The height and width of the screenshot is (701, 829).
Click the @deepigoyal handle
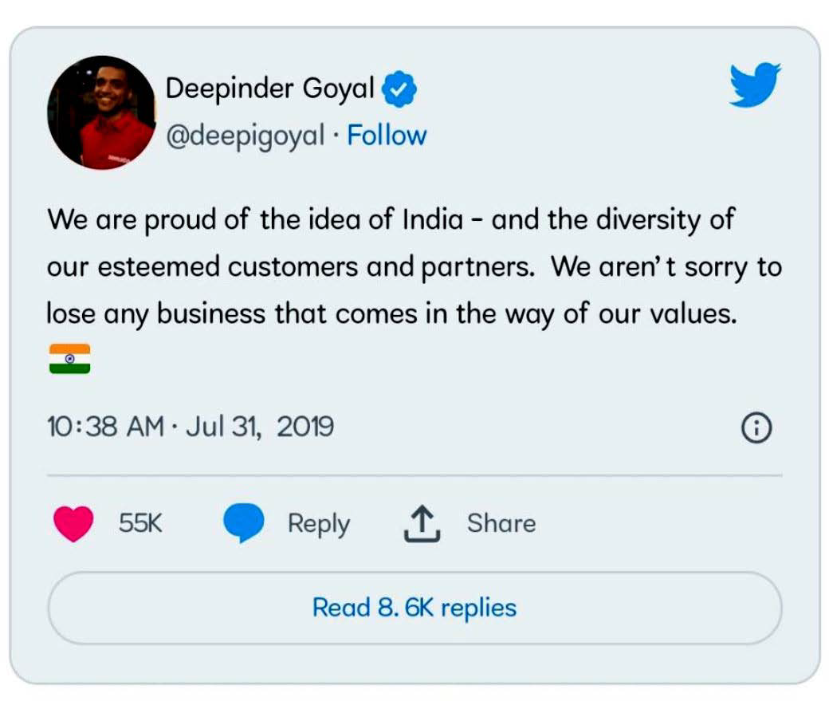pos(246,136)
